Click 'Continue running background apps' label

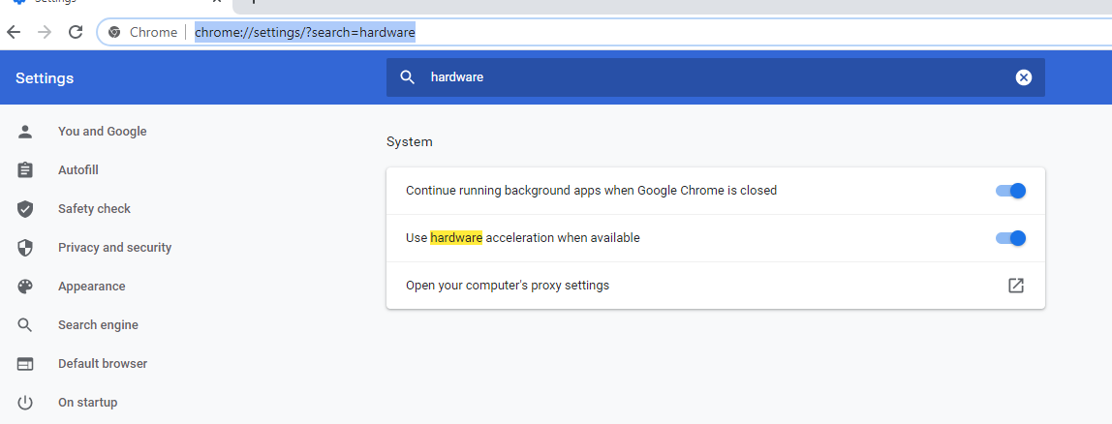coord(591,190)
